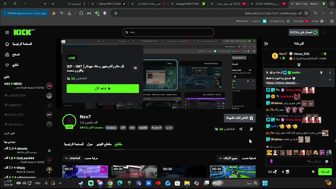Open the address bar tune options icon
The image size is (336, 189).
[306, 13]
